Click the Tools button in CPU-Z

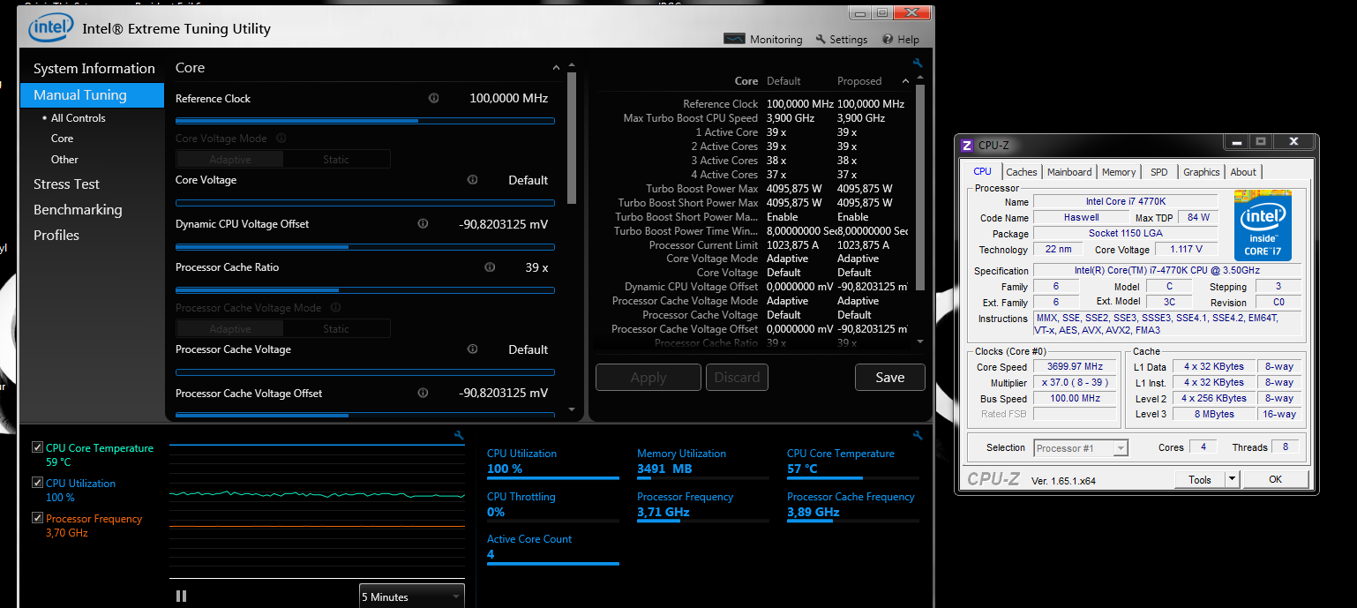[x=1200, y=479]
